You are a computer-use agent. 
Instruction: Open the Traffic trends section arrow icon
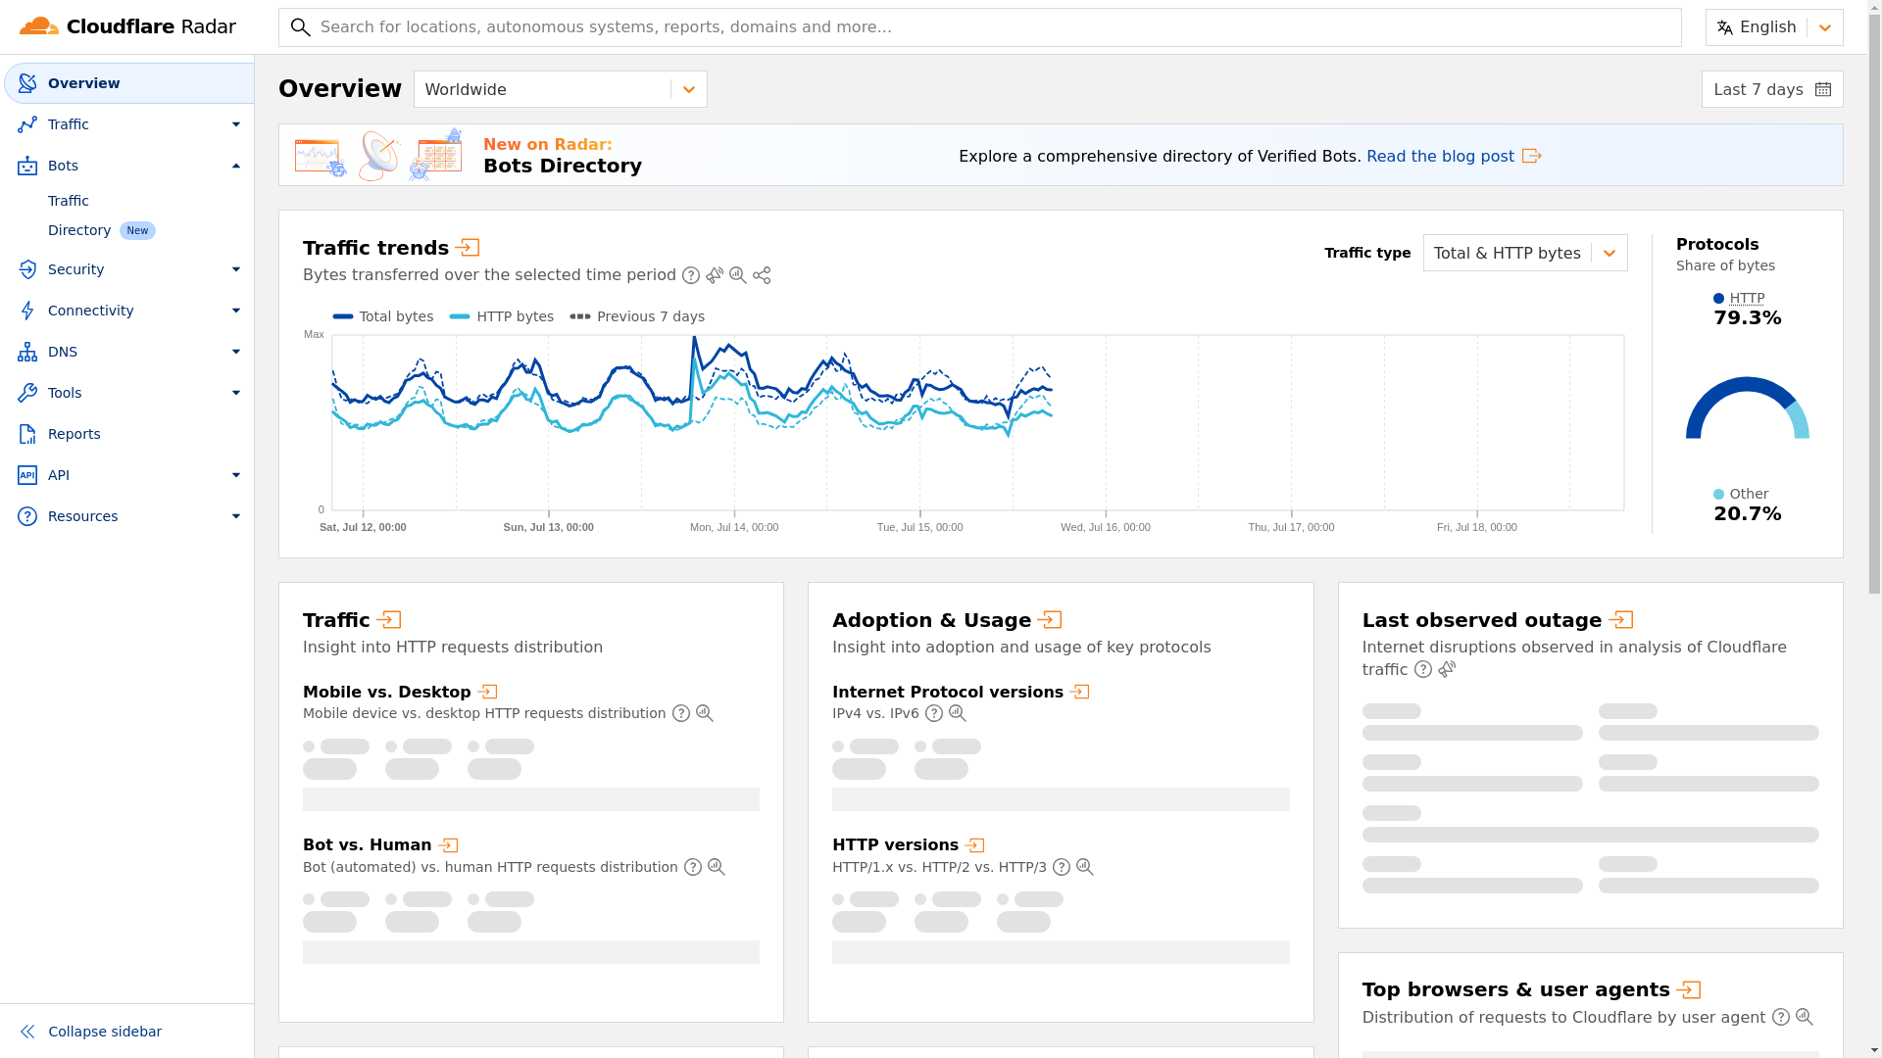[469, 248]
